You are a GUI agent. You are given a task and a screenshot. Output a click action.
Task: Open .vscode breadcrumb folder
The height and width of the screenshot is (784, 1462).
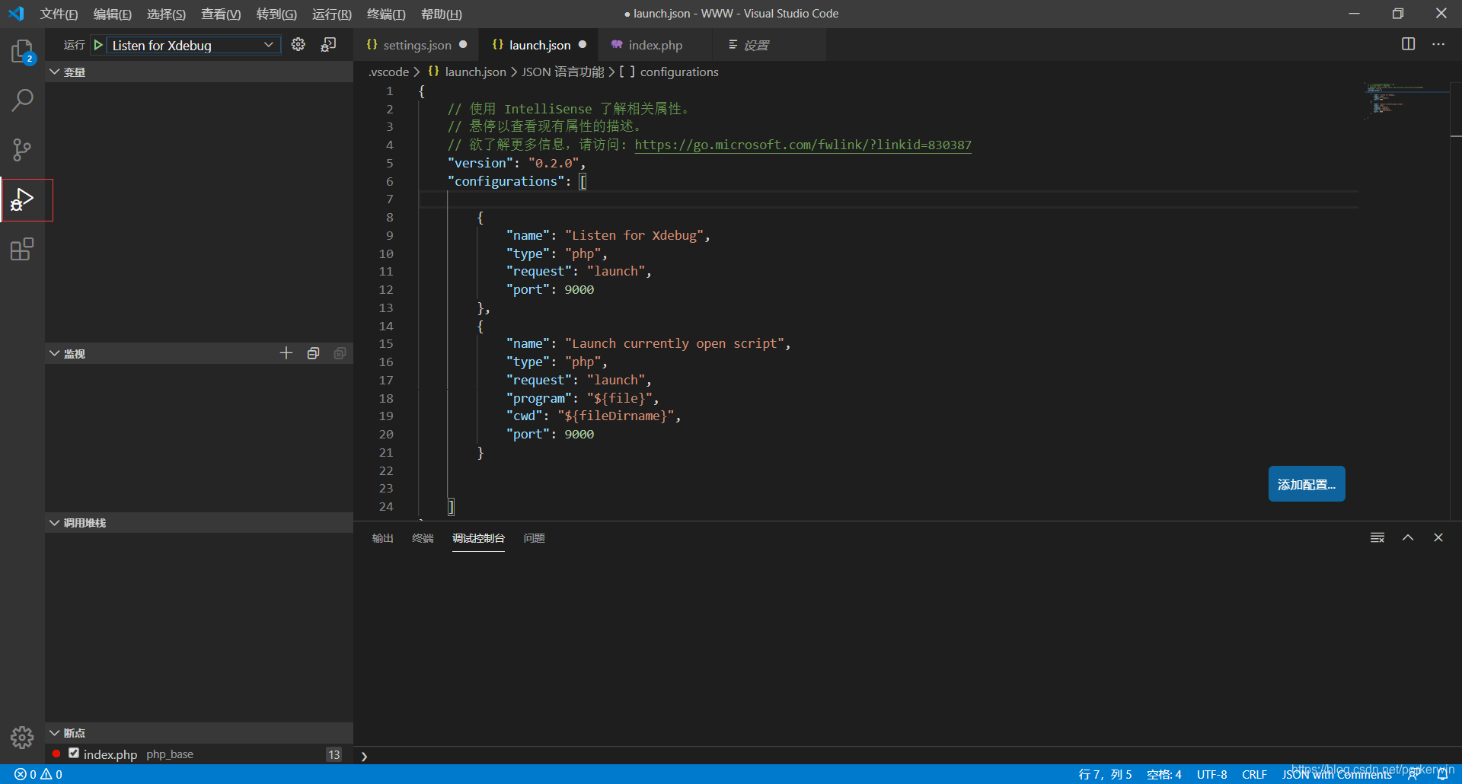coord(388,72)
